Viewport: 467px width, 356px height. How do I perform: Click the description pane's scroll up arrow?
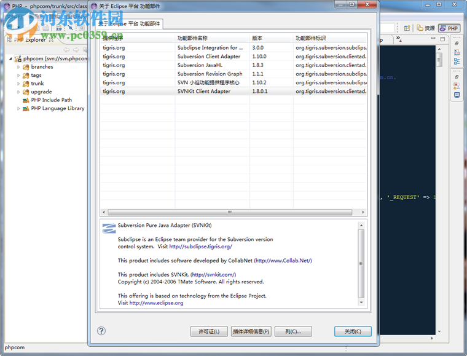pos(361,225)
